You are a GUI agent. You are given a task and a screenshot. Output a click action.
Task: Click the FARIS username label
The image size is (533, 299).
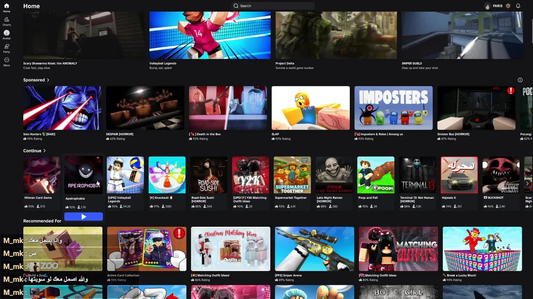pyautogui.click(x=498, y=6)
